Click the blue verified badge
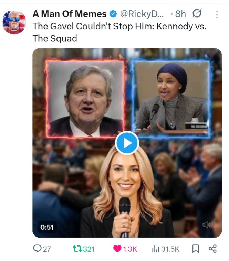The height and width of the screenshot is (261, 229). [x=113, y=14]
